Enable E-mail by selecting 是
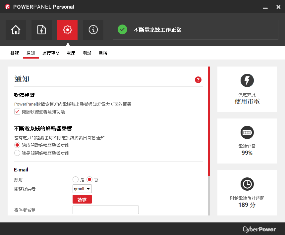Image resolution: width=285 pixels, height=235 pixels. click(76, 179)
